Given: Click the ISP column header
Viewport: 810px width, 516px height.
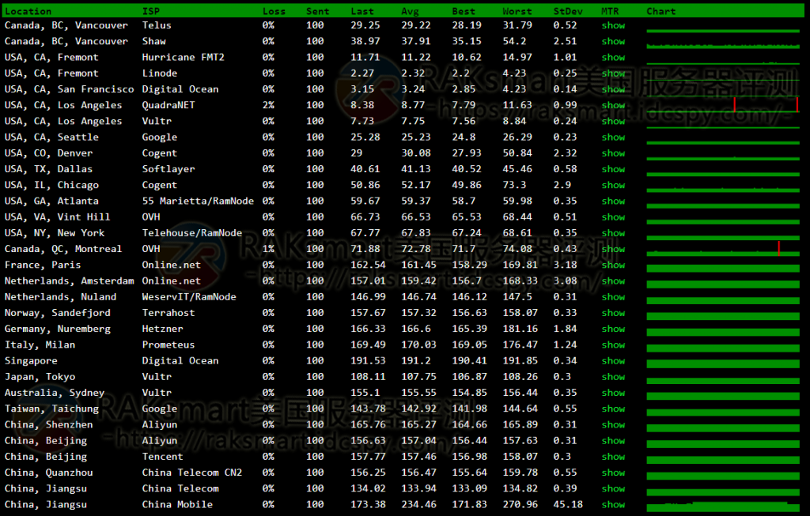Looking at the screenshot, I should (151, 11).
